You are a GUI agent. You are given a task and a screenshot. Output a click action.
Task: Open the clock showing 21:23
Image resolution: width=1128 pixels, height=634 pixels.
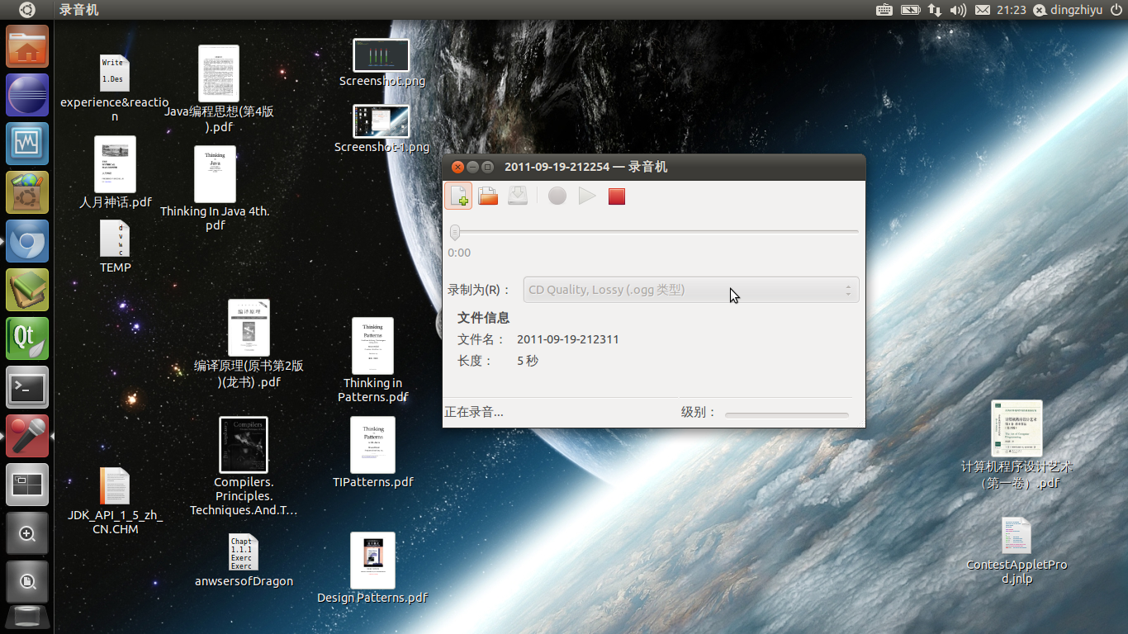1012,10
